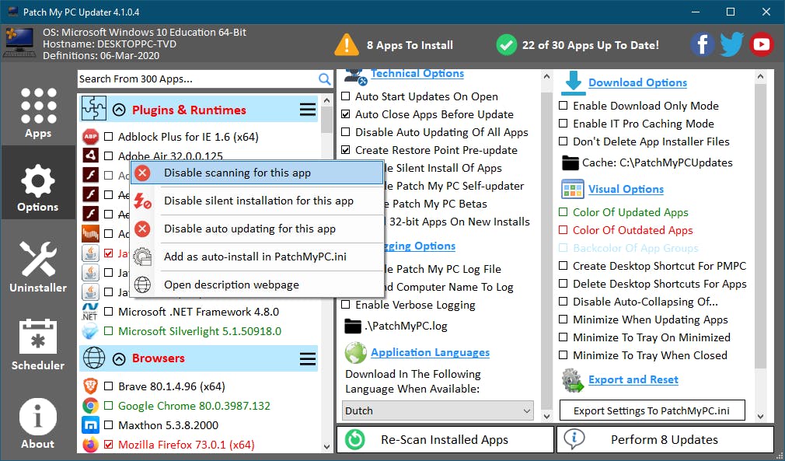Screen dimensions: 785x461
Task: Click Export Settings To PatchMyPC.ini
Action: pyautogui.click(x=652, y=411)
